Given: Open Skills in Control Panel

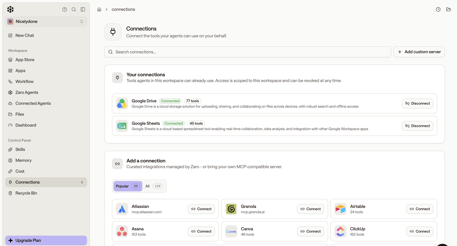Looking at the screenshot, I should click(x=46, y=149).
